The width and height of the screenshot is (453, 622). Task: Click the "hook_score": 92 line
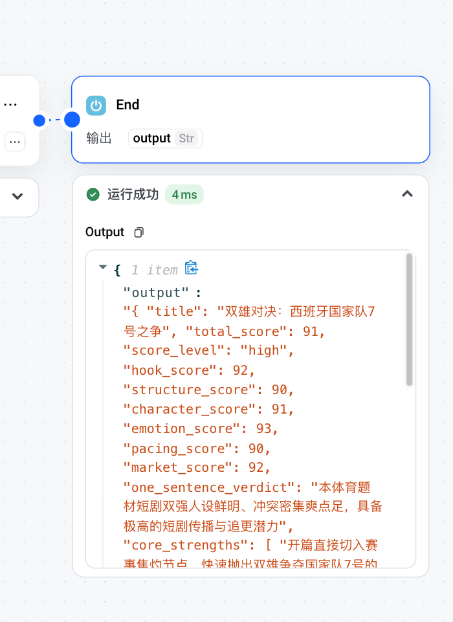(x=189, y=370)
